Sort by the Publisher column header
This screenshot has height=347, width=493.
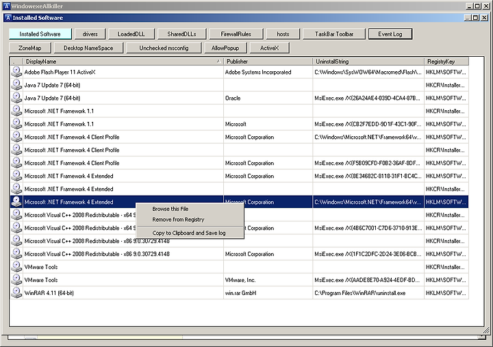[268, 62]
